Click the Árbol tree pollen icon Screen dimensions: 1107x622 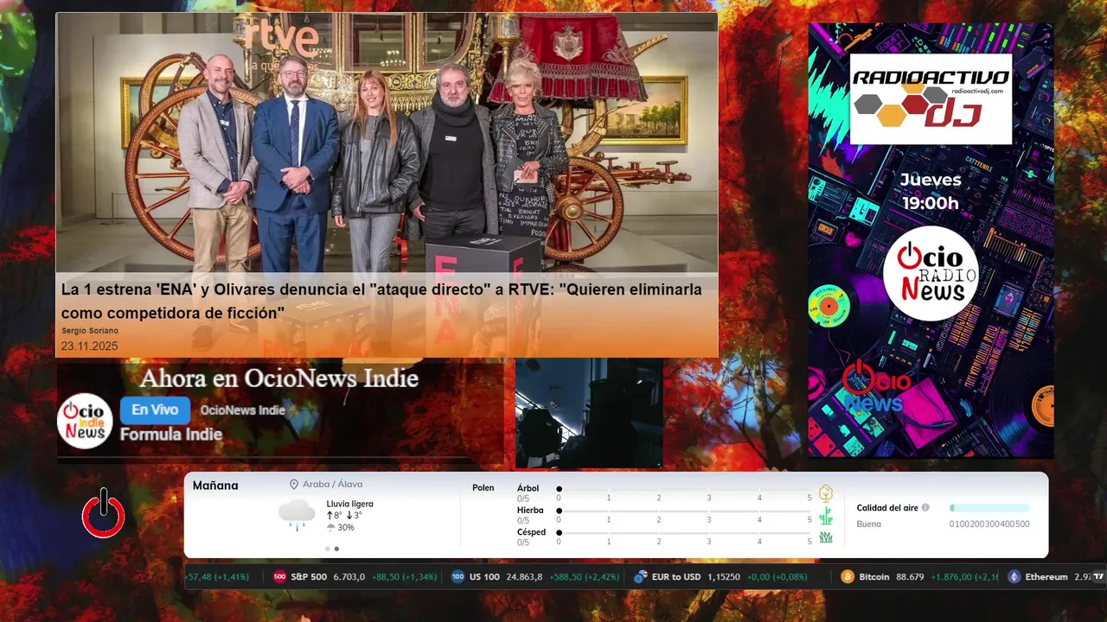coord(826,493)
